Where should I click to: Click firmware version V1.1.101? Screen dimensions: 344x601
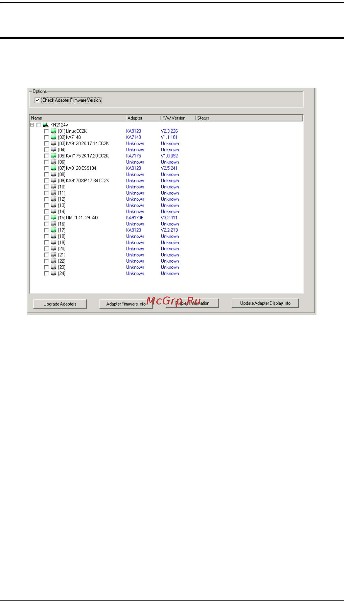tap(169, 137)
